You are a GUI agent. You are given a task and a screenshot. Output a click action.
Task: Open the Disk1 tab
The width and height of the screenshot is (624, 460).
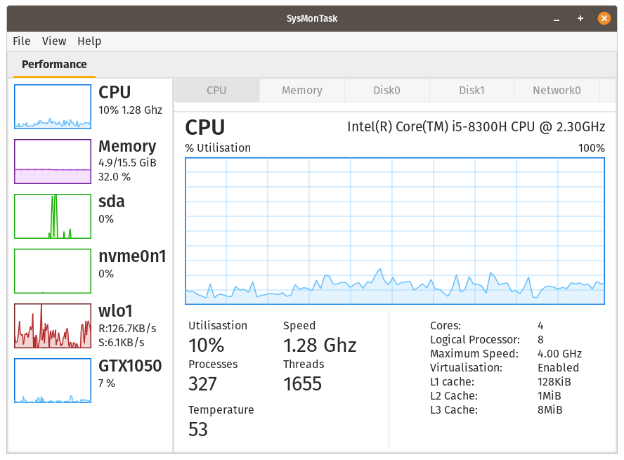coord(472,90)
